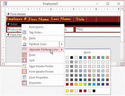The image size is (125, 96).
Task: Click the Tab Order icon in context menu
Action: (24, 32)
